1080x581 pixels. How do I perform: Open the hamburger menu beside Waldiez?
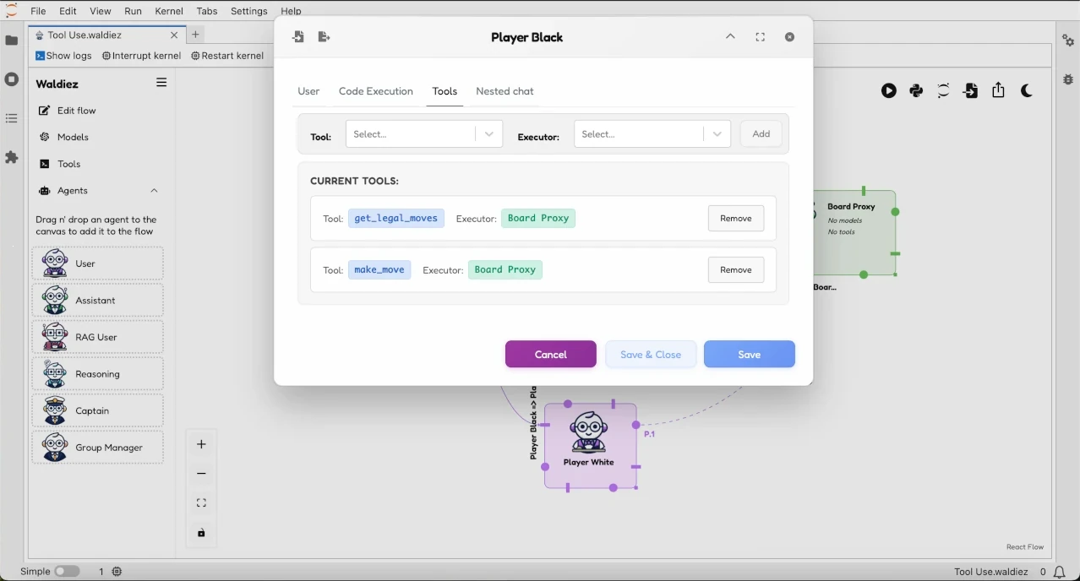(161, 83)
